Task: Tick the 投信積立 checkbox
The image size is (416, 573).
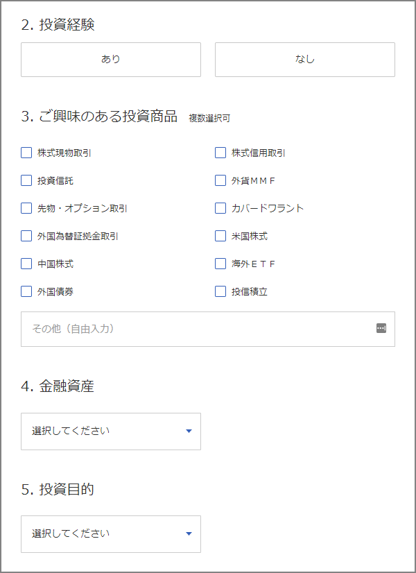Action: 220,291
